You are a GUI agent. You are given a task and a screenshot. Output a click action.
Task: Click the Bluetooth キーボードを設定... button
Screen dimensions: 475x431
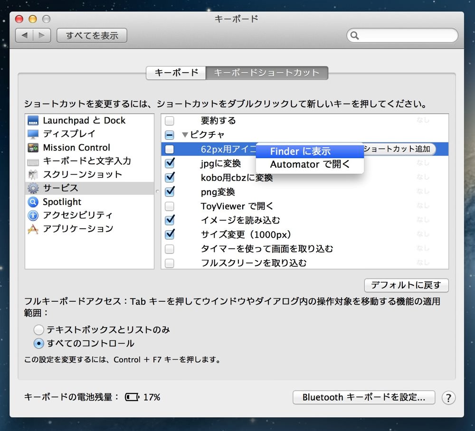click(x=364, y=397)
